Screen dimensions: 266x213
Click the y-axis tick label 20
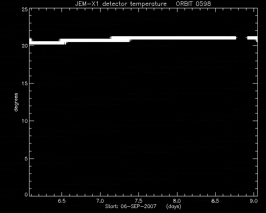pyautogui.click(x=25, y=46)
